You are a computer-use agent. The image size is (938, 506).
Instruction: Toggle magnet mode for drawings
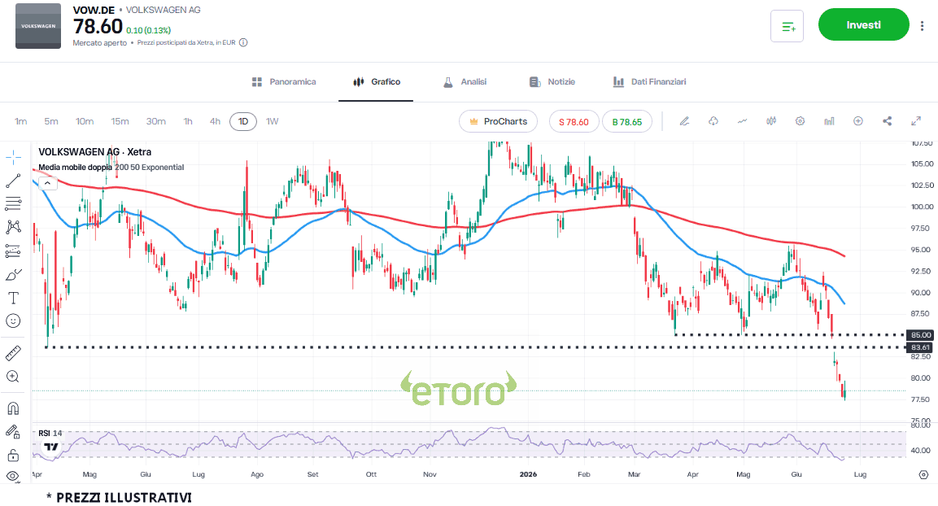pos(13,408)
